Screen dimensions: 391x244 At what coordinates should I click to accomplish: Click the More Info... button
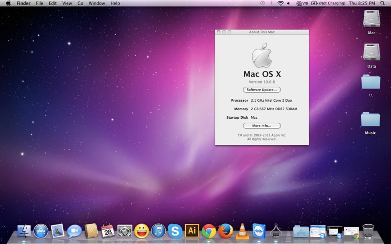pos(261,126)
